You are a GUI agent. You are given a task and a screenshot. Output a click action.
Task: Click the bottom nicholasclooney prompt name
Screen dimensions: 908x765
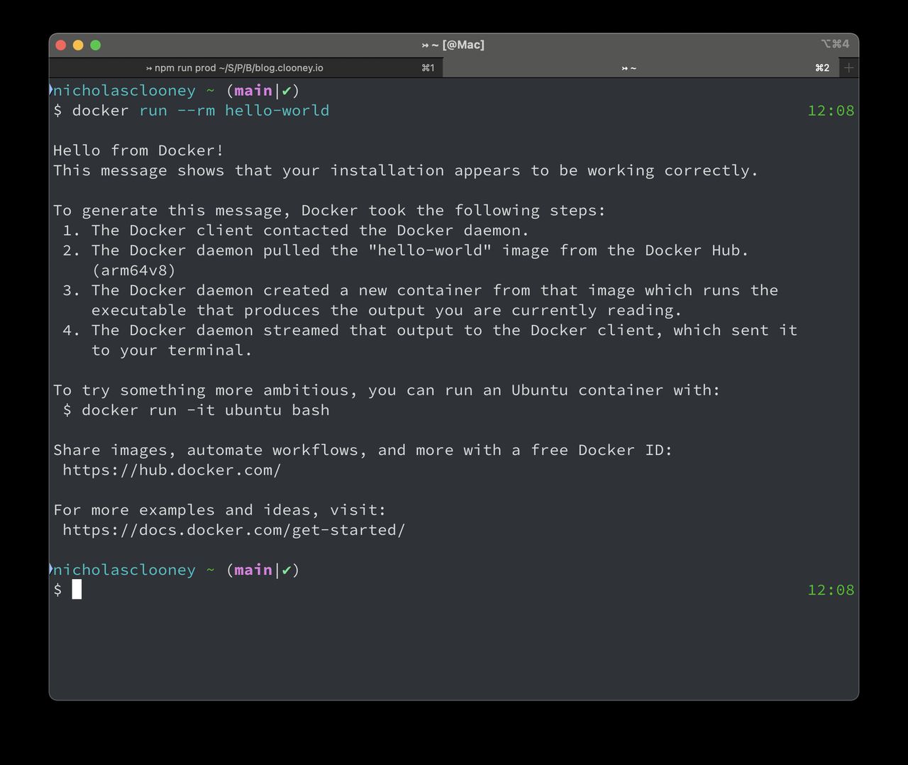tap(124, 571)
